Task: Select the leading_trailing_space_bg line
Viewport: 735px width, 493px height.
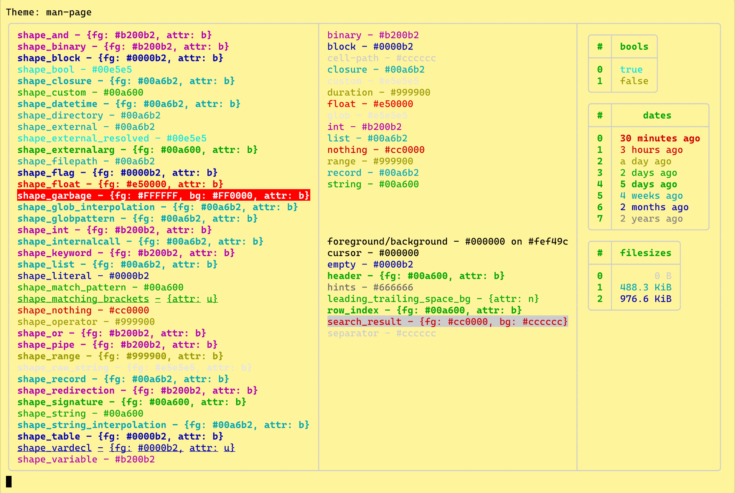Action: coord(433,299)
